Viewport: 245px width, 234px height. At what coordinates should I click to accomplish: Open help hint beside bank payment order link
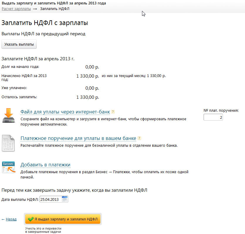coord(139,138)
